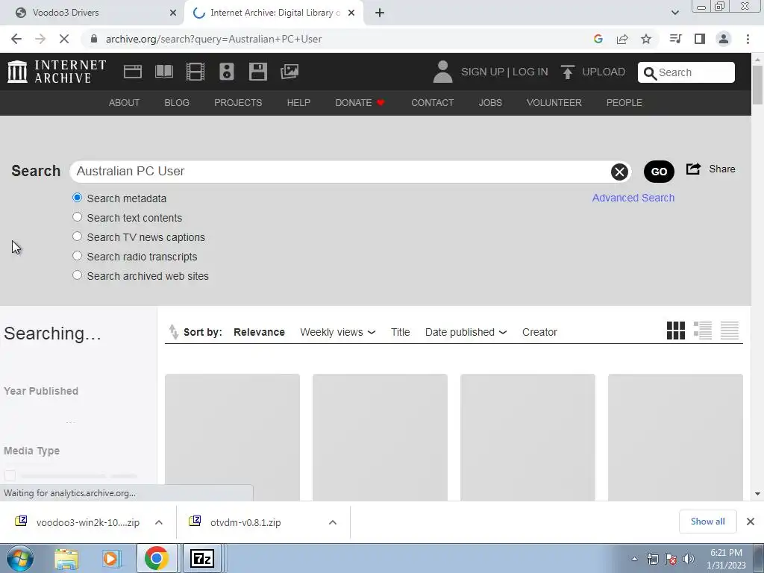Viewport: 764px width, 573px height.
Task: Open Chrome tab search dropdown
Action: (x=674, y=13)
